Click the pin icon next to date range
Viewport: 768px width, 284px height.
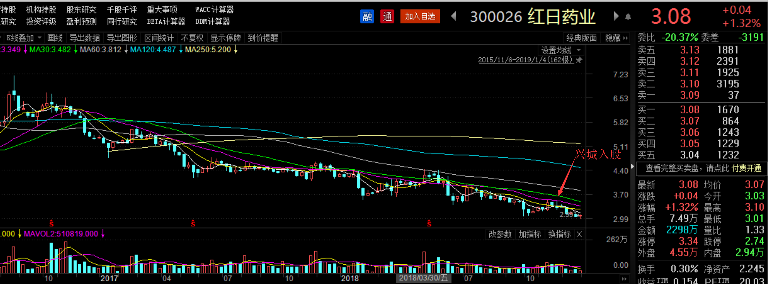579,60
